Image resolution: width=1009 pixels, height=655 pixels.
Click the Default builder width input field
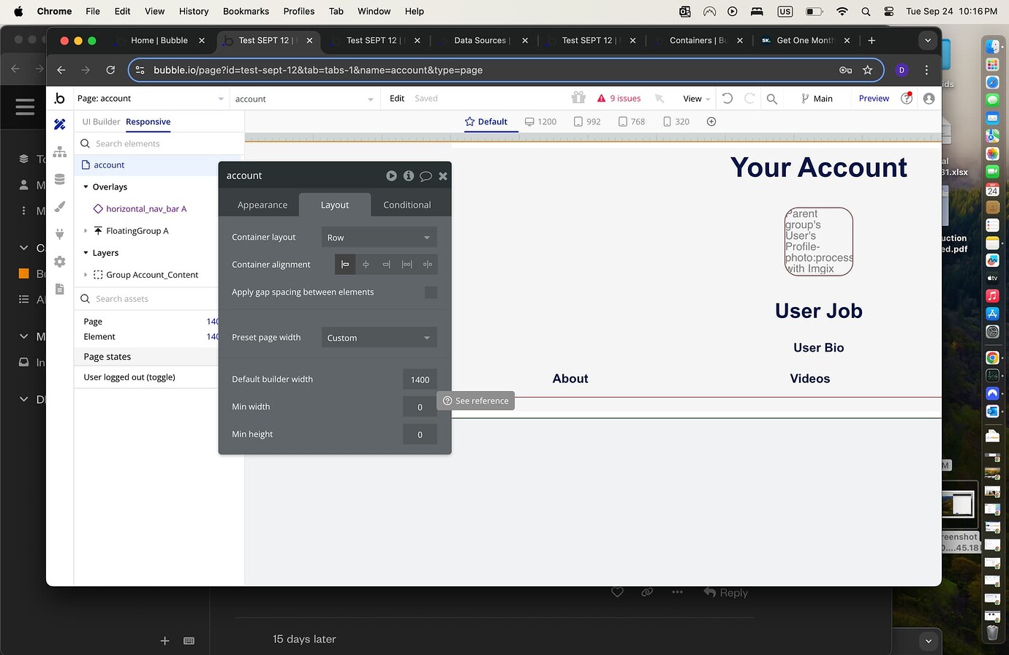419,379
